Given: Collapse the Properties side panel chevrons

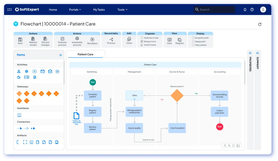Looking at the screenshot, I should pyautogui.click(x=250, y=53).
